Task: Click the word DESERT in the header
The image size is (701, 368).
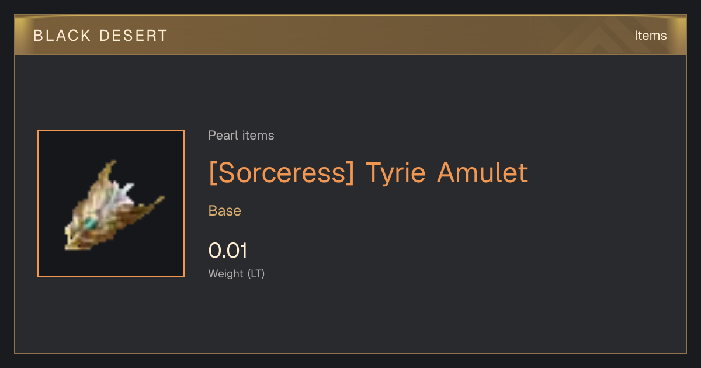Action: pos(133,36)
